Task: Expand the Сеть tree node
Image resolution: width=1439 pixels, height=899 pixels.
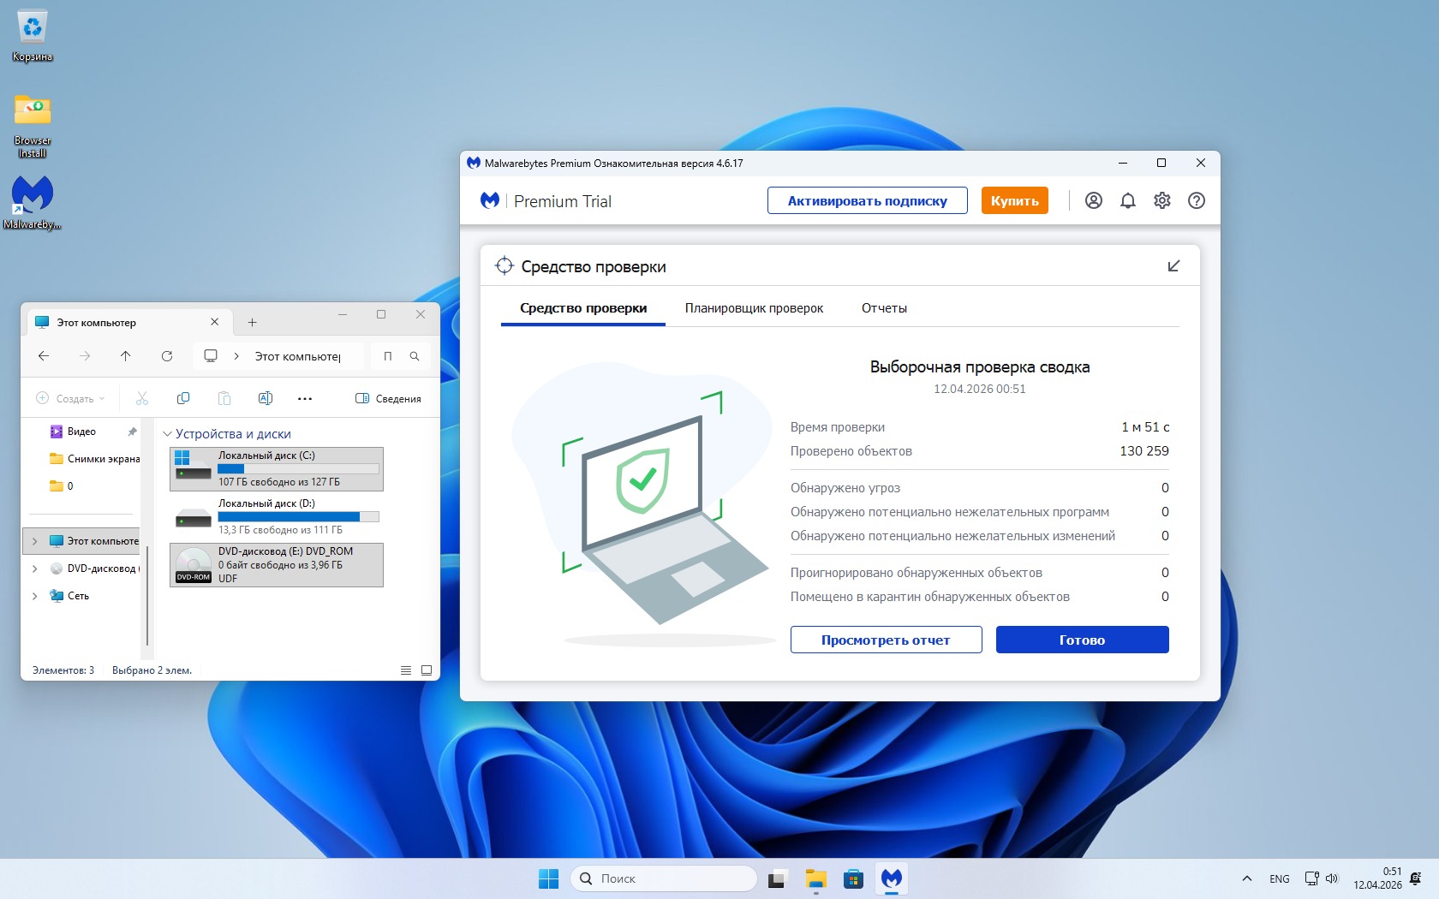Action: point(34,596)
